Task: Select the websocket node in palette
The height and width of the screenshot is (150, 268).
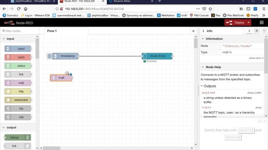Action: coord(18,100)
